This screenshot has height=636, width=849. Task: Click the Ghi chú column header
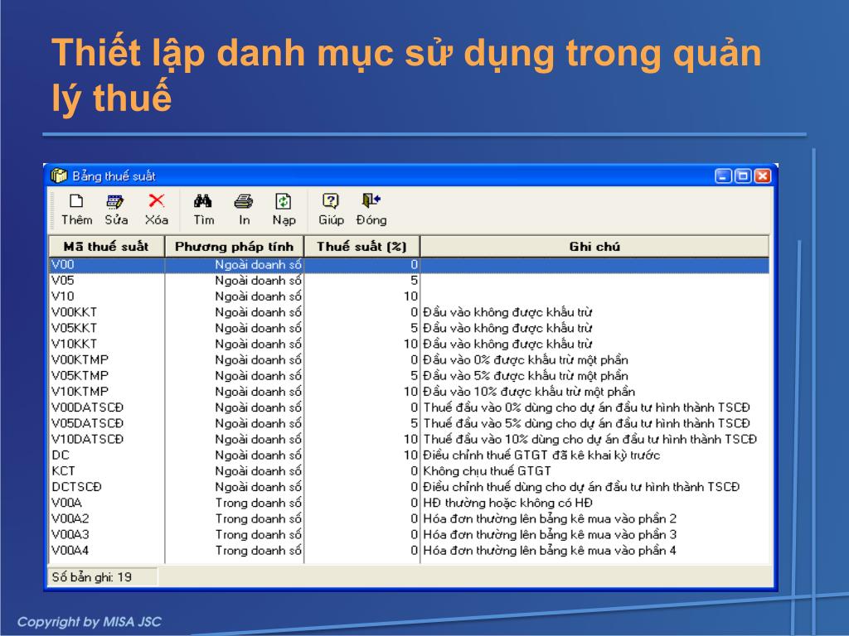pos(594,247)
